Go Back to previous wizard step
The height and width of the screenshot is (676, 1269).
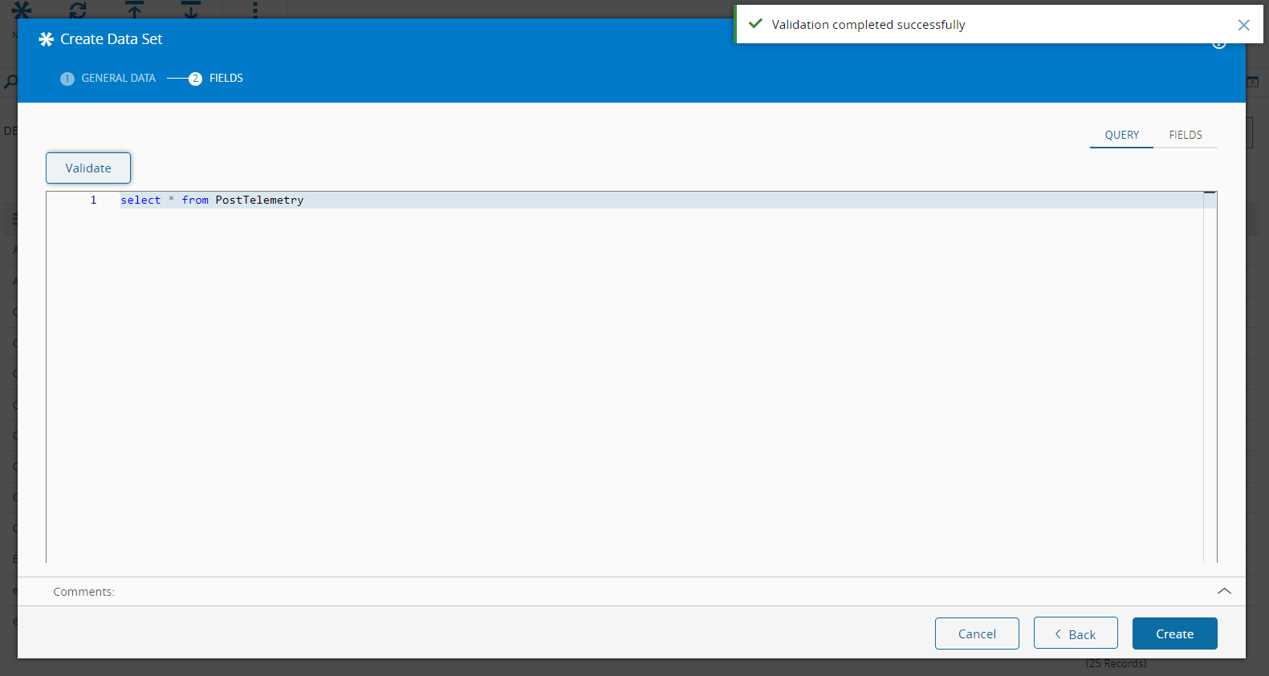(x=1076, y=633)
